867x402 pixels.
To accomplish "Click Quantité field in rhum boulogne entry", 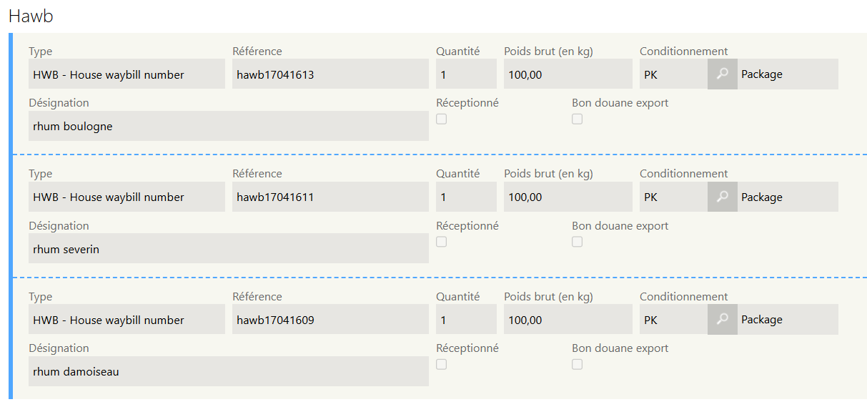I will click(466, 74).
